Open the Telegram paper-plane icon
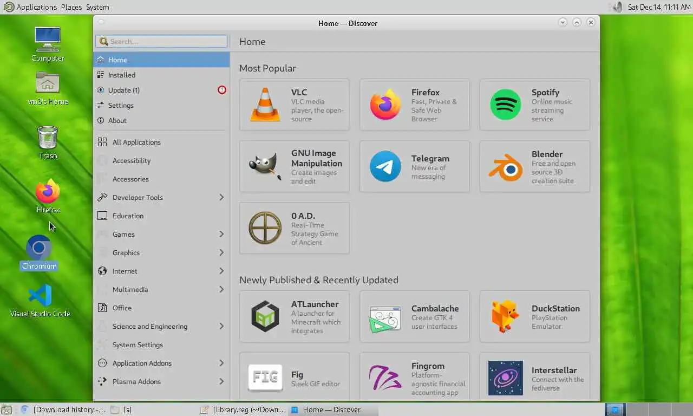Viewport: 693px width, 416px height. pos(385,166)
